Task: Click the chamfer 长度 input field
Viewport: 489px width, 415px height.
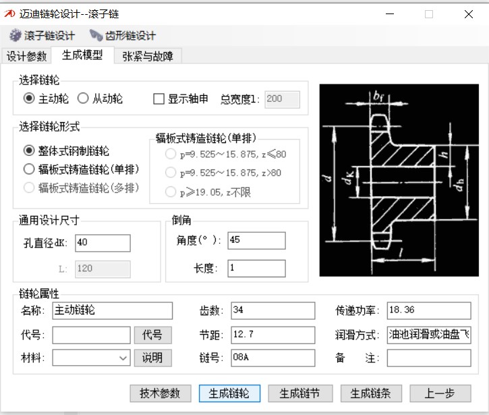Action: (256, 269)
